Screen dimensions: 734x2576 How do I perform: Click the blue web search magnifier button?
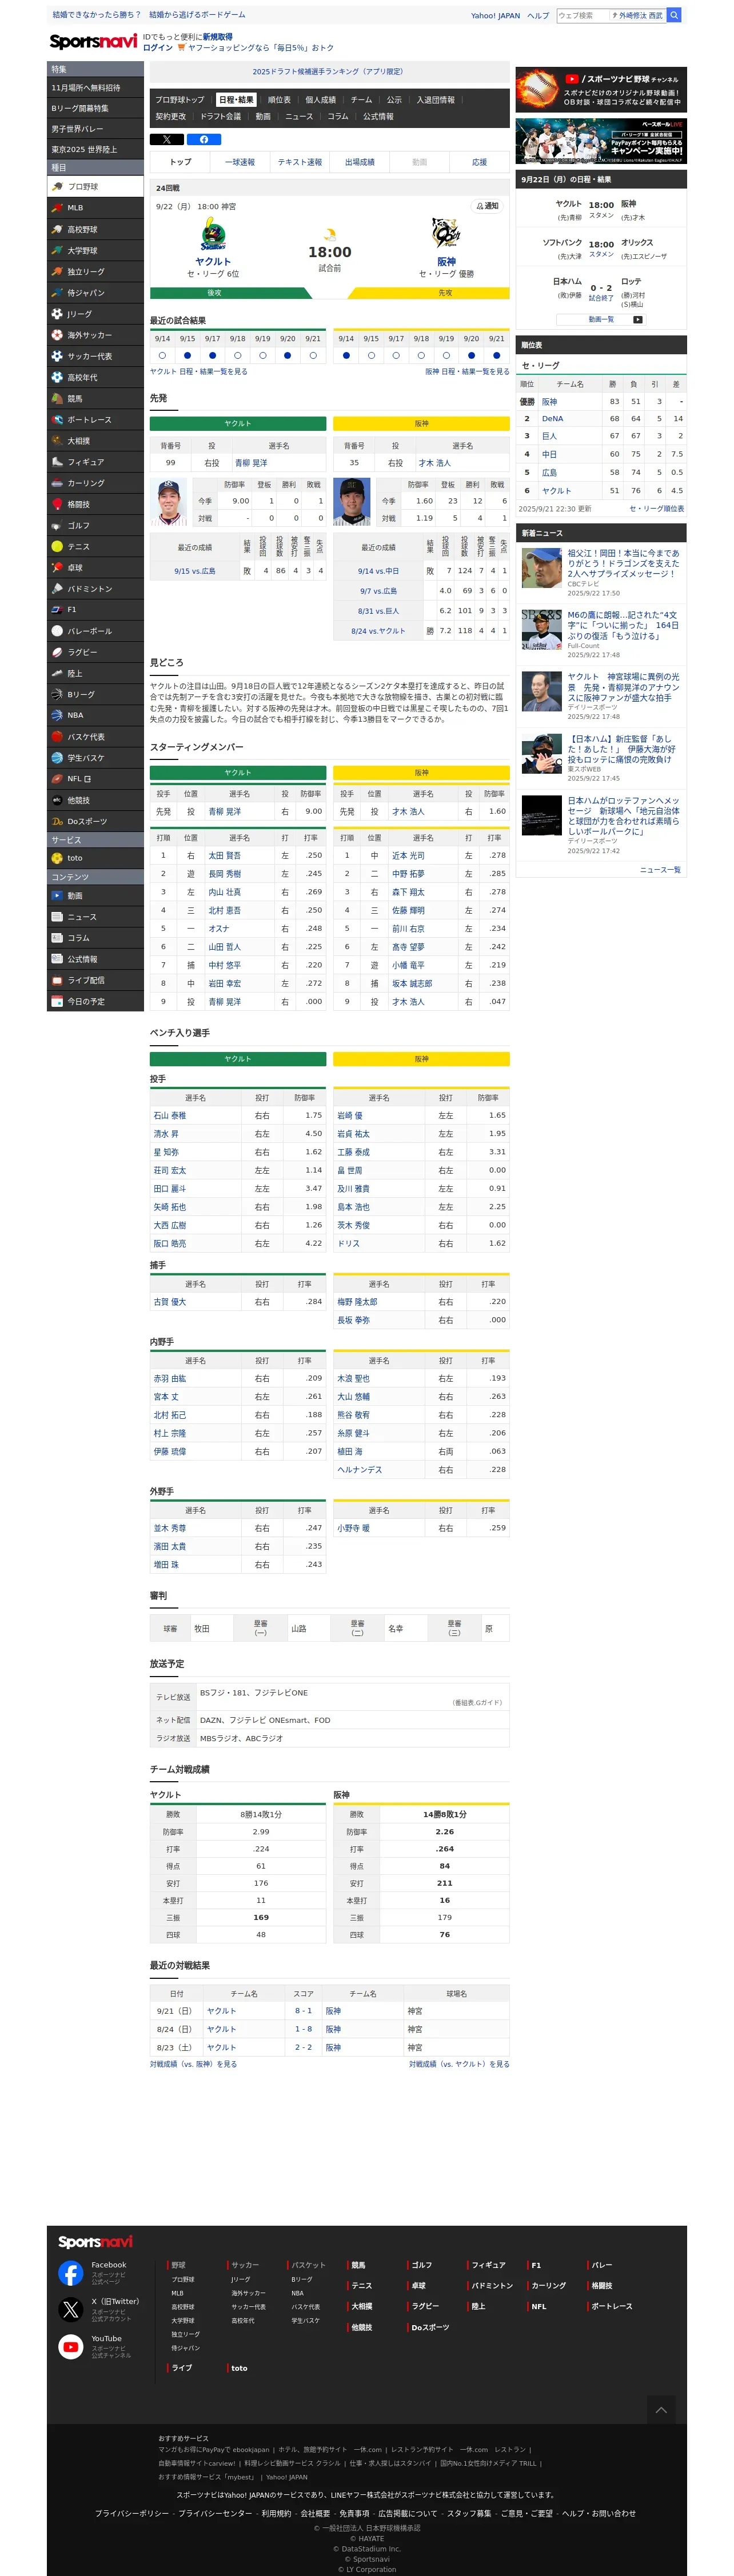pyautogui.click(x=674, y=15)
